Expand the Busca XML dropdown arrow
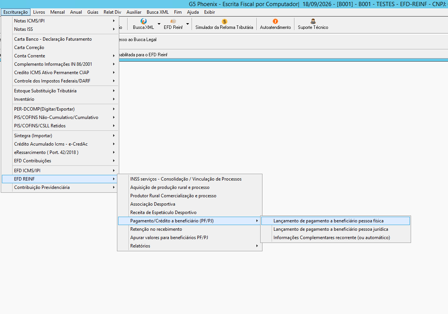The width and height of the screenshot is (448, 314). (x=159, y=24)
